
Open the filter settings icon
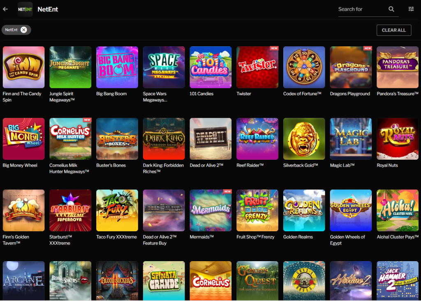coord(411,9)
